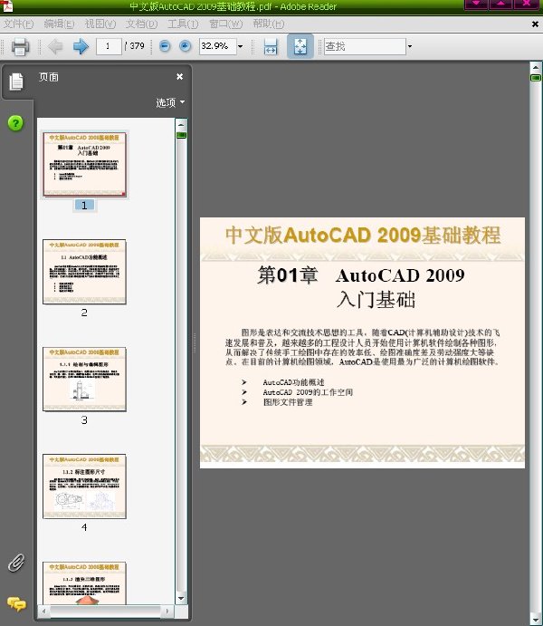
Task: Open the 窗口(W) menu
Action: (x=225, y=24)
